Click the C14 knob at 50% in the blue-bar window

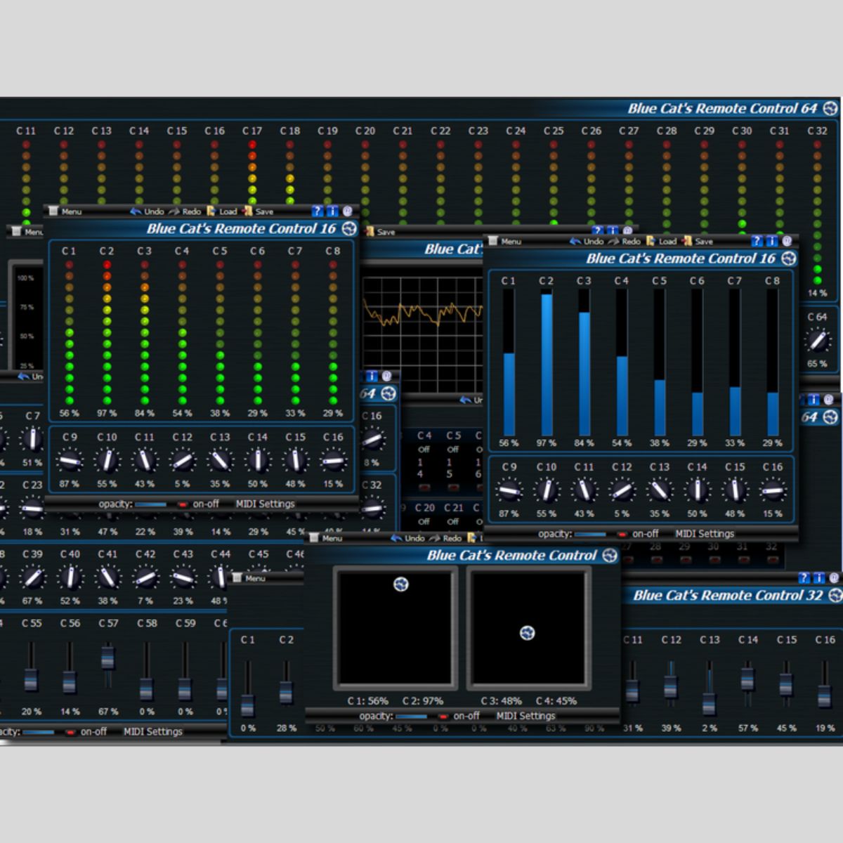[697, 490]
